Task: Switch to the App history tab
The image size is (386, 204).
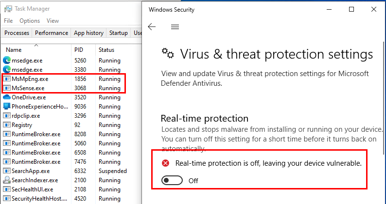Action: point(88,33)
